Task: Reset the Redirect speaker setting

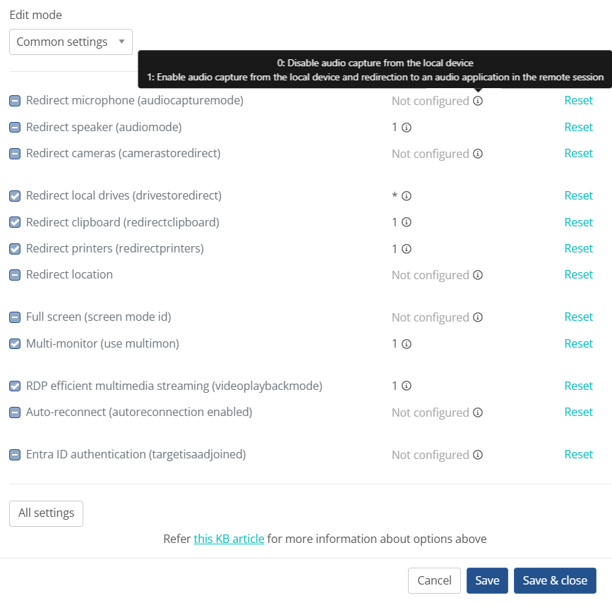Action: click(578, 127)
